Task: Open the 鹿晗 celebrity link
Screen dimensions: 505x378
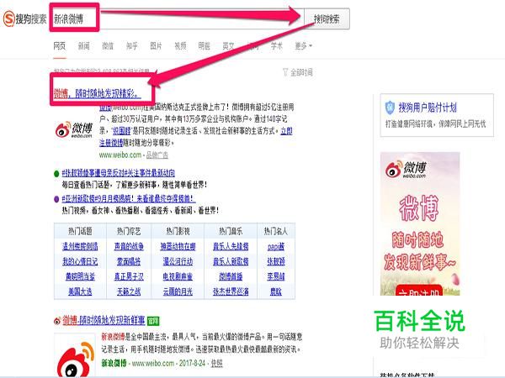Action: point(276,291)
